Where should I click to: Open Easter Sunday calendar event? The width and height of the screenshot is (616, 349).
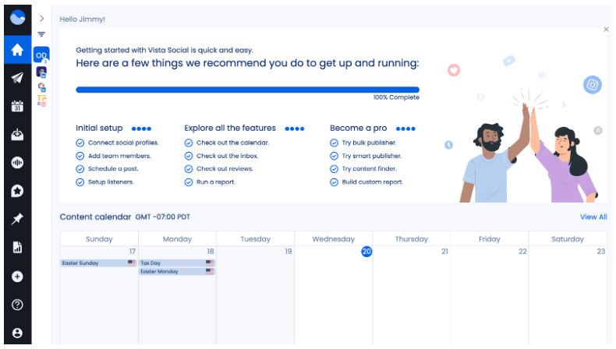[x=98, y=263]
